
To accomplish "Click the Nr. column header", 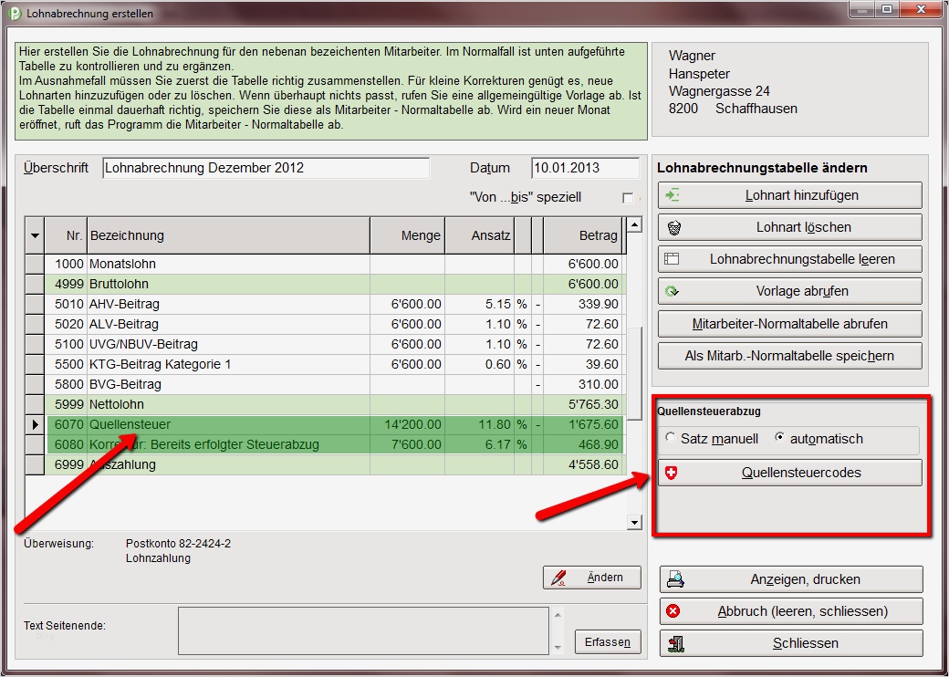I will coord(66,235).
